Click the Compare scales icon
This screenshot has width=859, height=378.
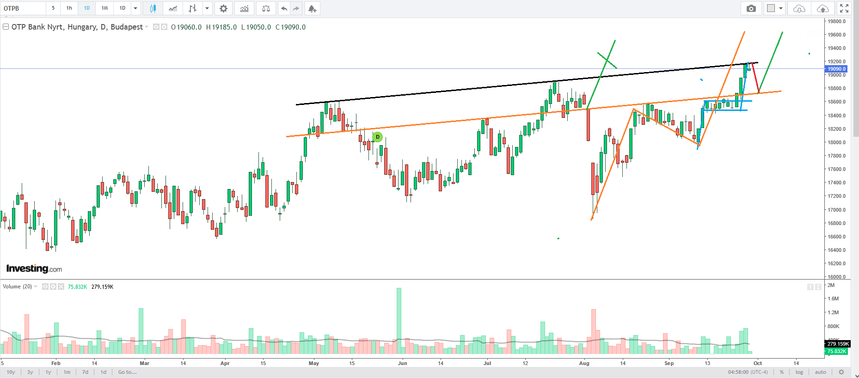266,8
